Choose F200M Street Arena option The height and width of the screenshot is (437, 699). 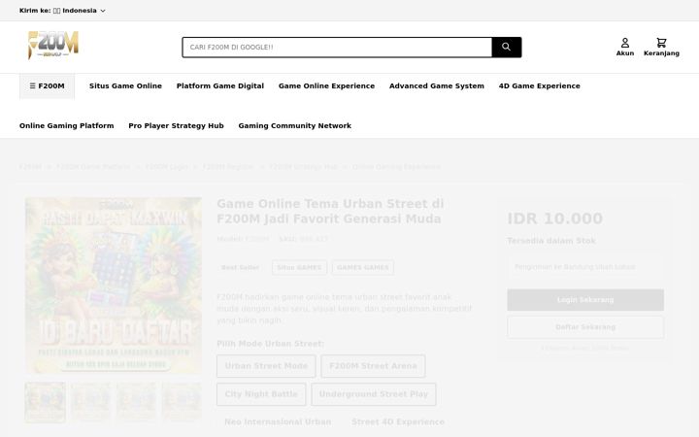coord(373,366)
